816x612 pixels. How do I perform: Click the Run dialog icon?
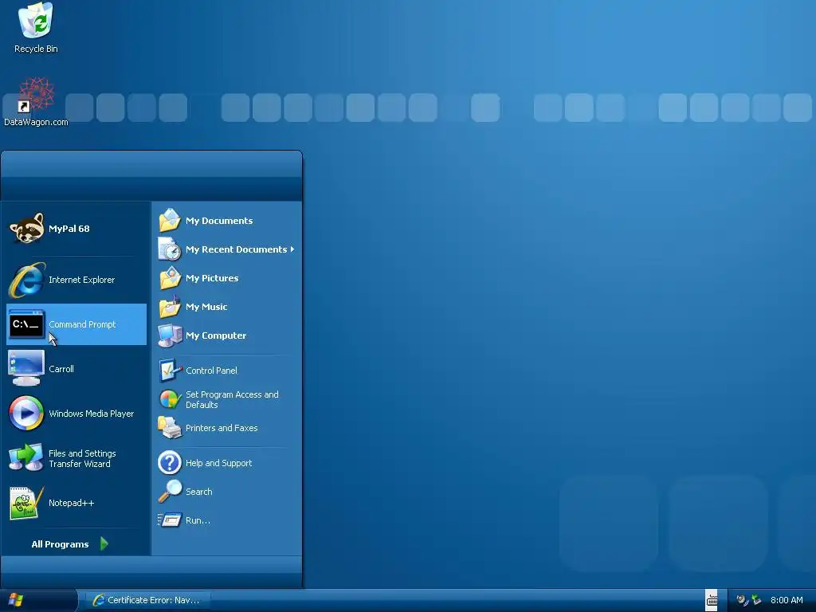click(x=170, y=520)
